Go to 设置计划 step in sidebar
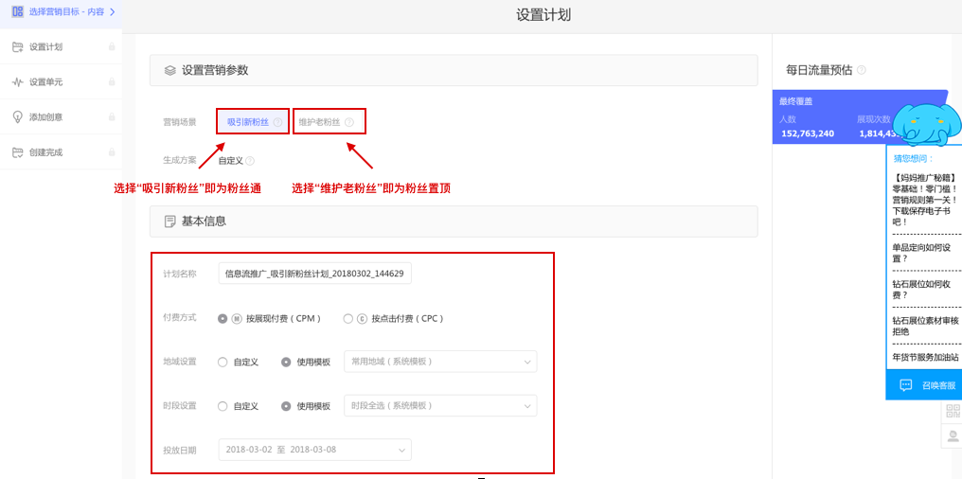 [x=62, y=46]
